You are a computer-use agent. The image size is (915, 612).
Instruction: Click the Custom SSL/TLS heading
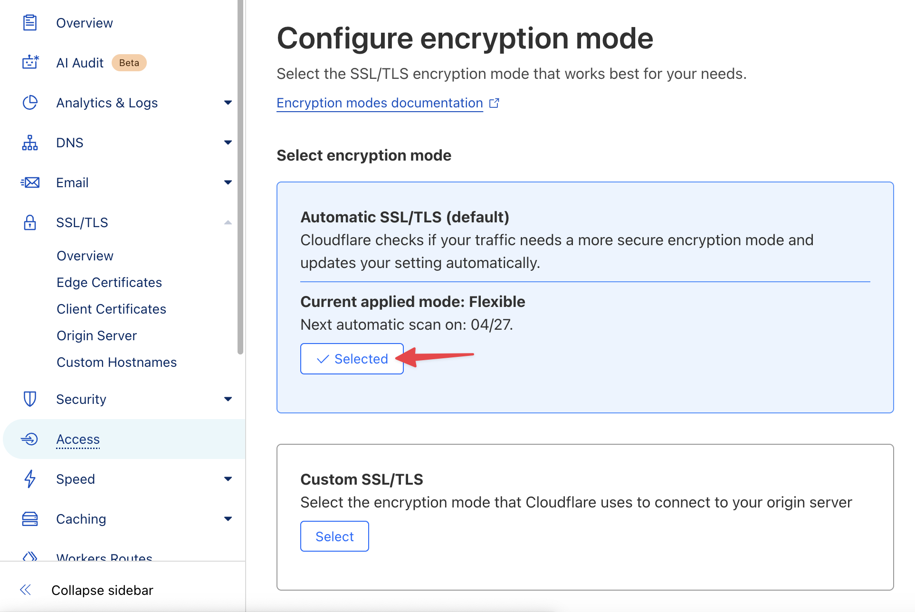tap(362, 479)
